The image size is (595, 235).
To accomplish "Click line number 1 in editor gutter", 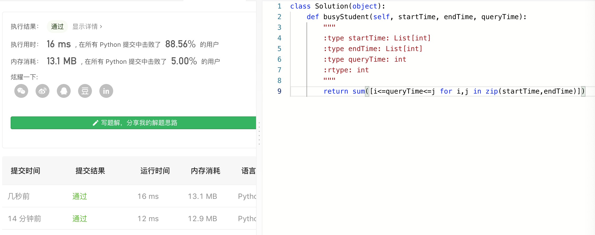I will 279,6.
